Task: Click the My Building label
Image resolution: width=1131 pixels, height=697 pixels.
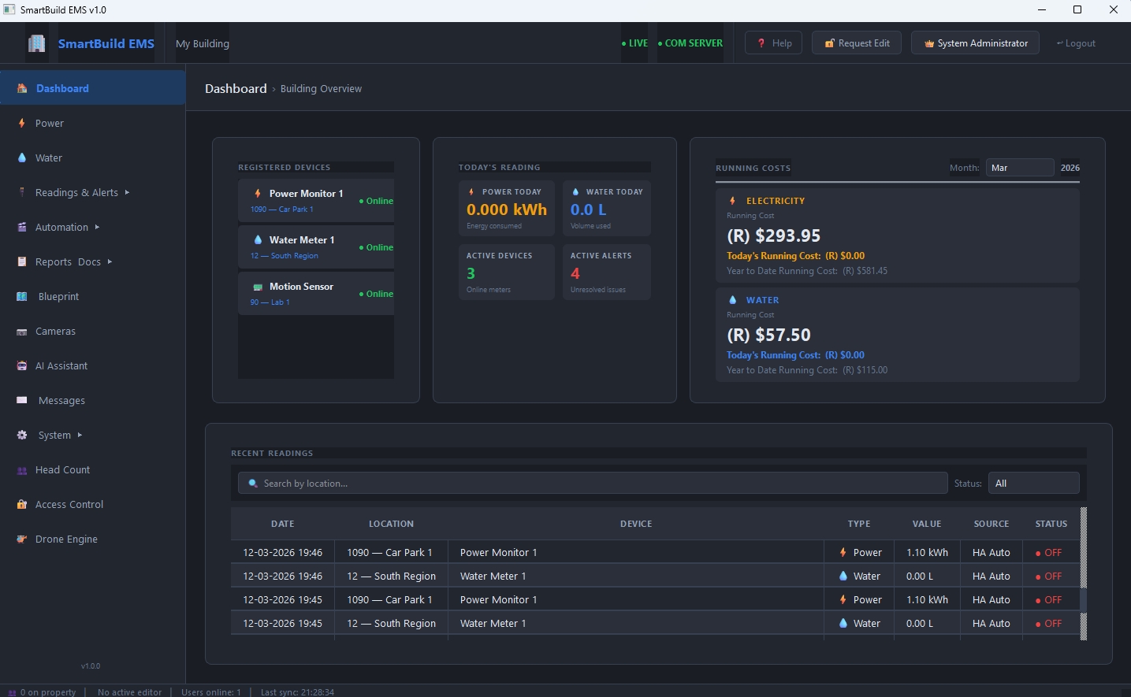Action: click(x=203, y=43)
